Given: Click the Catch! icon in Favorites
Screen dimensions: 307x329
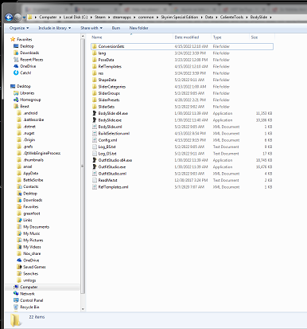Looking at the screenshot, I should (16, 72).
